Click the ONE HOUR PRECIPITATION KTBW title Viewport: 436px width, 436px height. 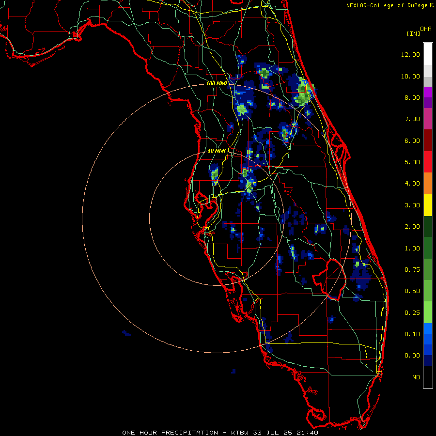pos(220,433)
